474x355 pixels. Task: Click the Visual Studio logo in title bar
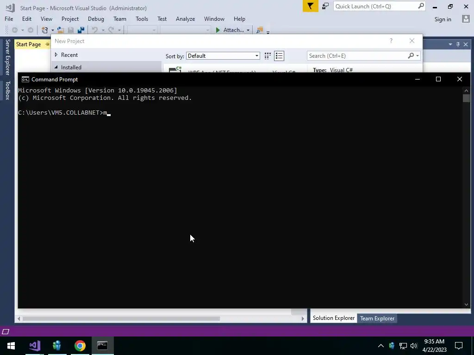10,8
